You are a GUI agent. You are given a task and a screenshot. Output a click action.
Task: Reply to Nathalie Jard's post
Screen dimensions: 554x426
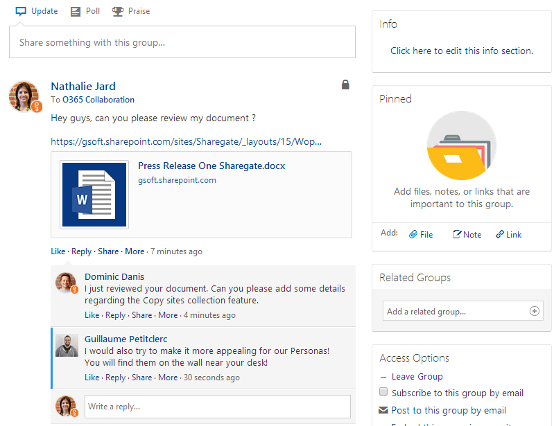[x=81, y=251]
